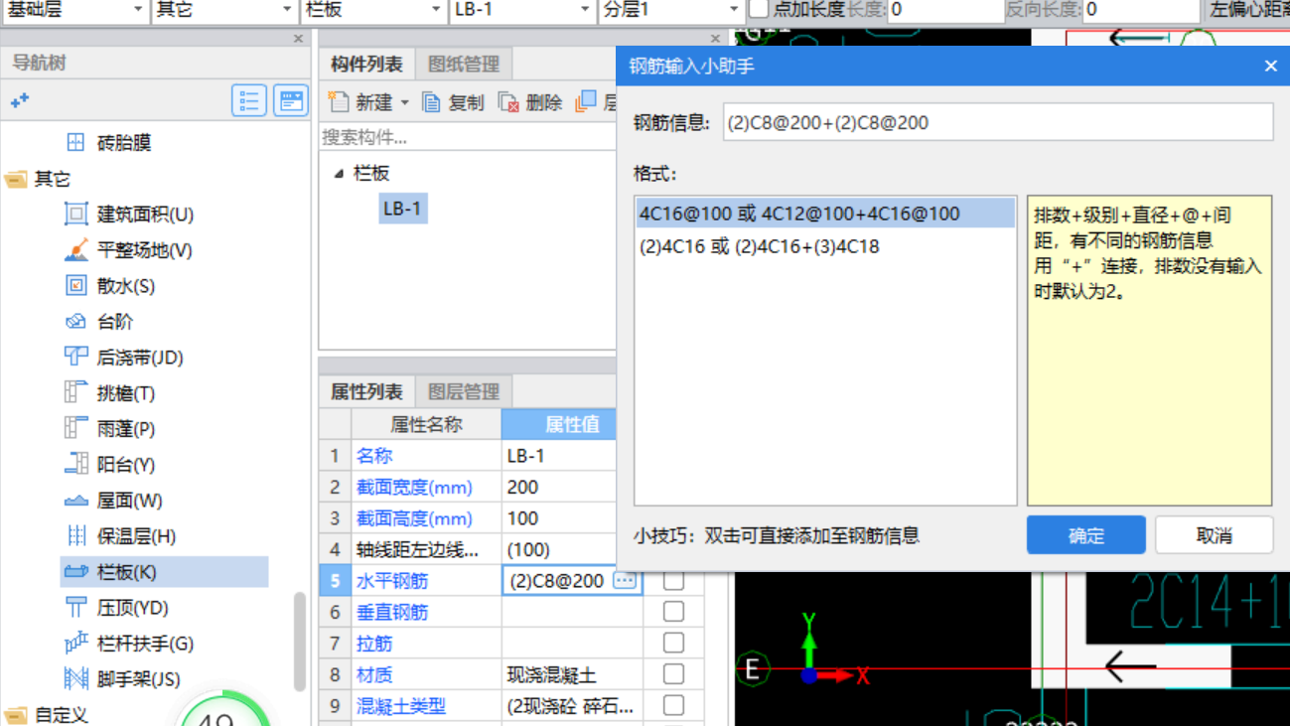Click the 截面宽度(mm) property name

tap(414, 488)
